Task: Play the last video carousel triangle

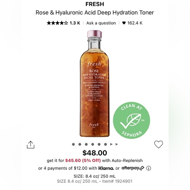Action: coord(117,144)
